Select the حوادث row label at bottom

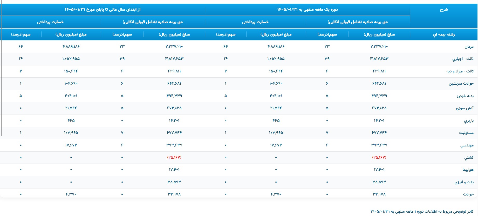[x=468, y=194]
